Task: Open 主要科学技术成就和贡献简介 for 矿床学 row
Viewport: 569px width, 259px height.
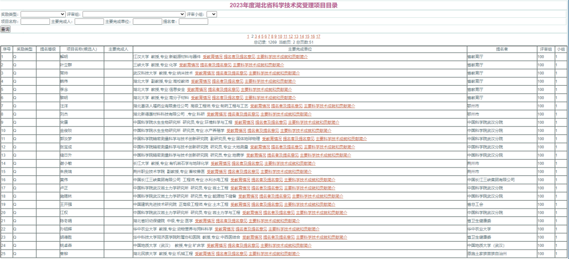Action: (286, 245)
